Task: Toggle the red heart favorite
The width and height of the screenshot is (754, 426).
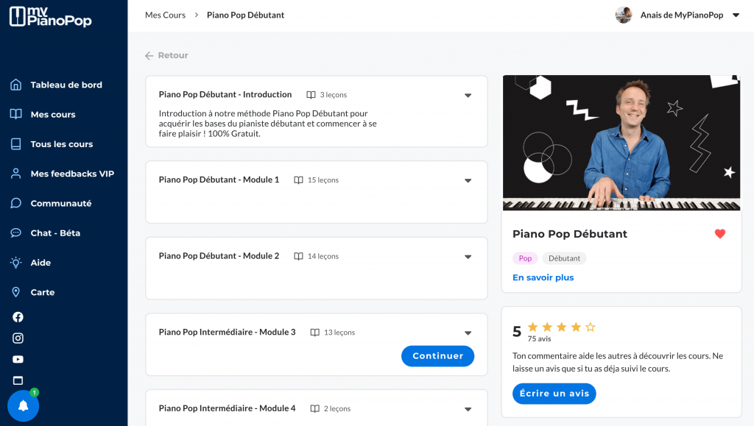Action: (x=720, y=234)
